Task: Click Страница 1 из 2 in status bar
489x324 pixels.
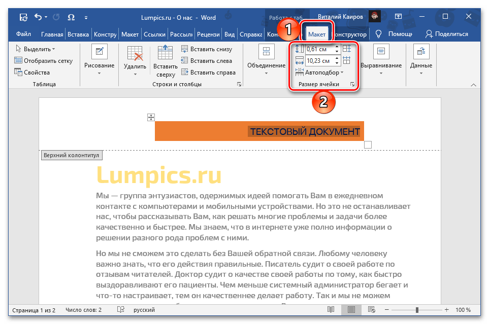Action: pos(34,310)
